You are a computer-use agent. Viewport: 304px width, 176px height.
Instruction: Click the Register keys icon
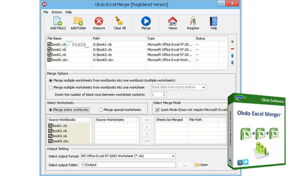tap(193, 21)
